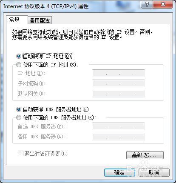176x183 pixels.
Task: Select 使用下面的 IP 地址 radio button
Action: click(19, 65)
